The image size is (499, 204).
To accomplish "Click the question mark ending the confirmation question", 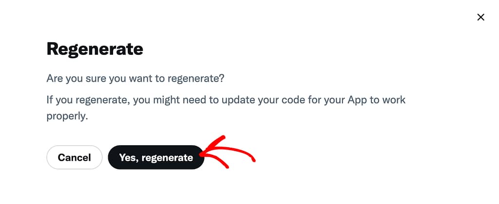I will coord(222,78).
